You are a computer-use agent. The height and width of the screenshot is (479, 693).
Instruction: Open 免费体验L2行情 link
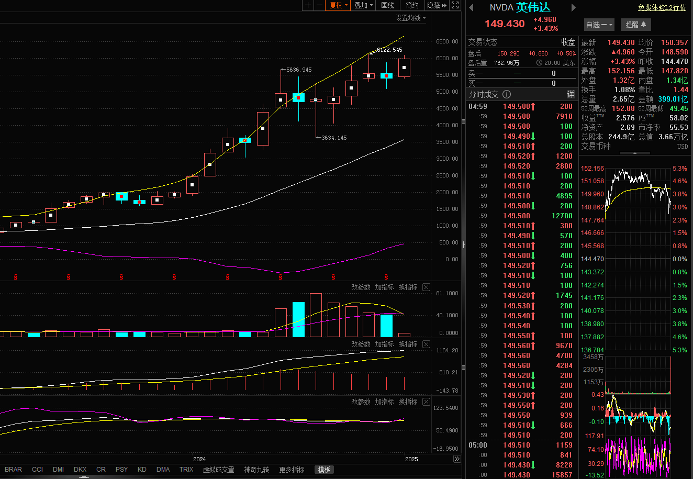662,7
